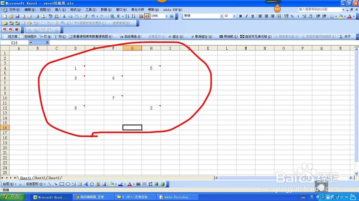Image resolution: width=359 pixels, height=201 pixels.
Task: Click the 选定可见单元格 button
Action: pyautogui.click(x=256, y=36)
